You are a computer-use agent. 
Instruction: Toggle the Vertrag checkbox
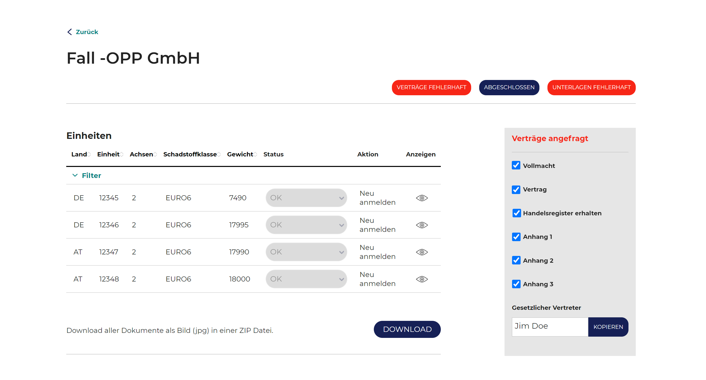[516, 189]
